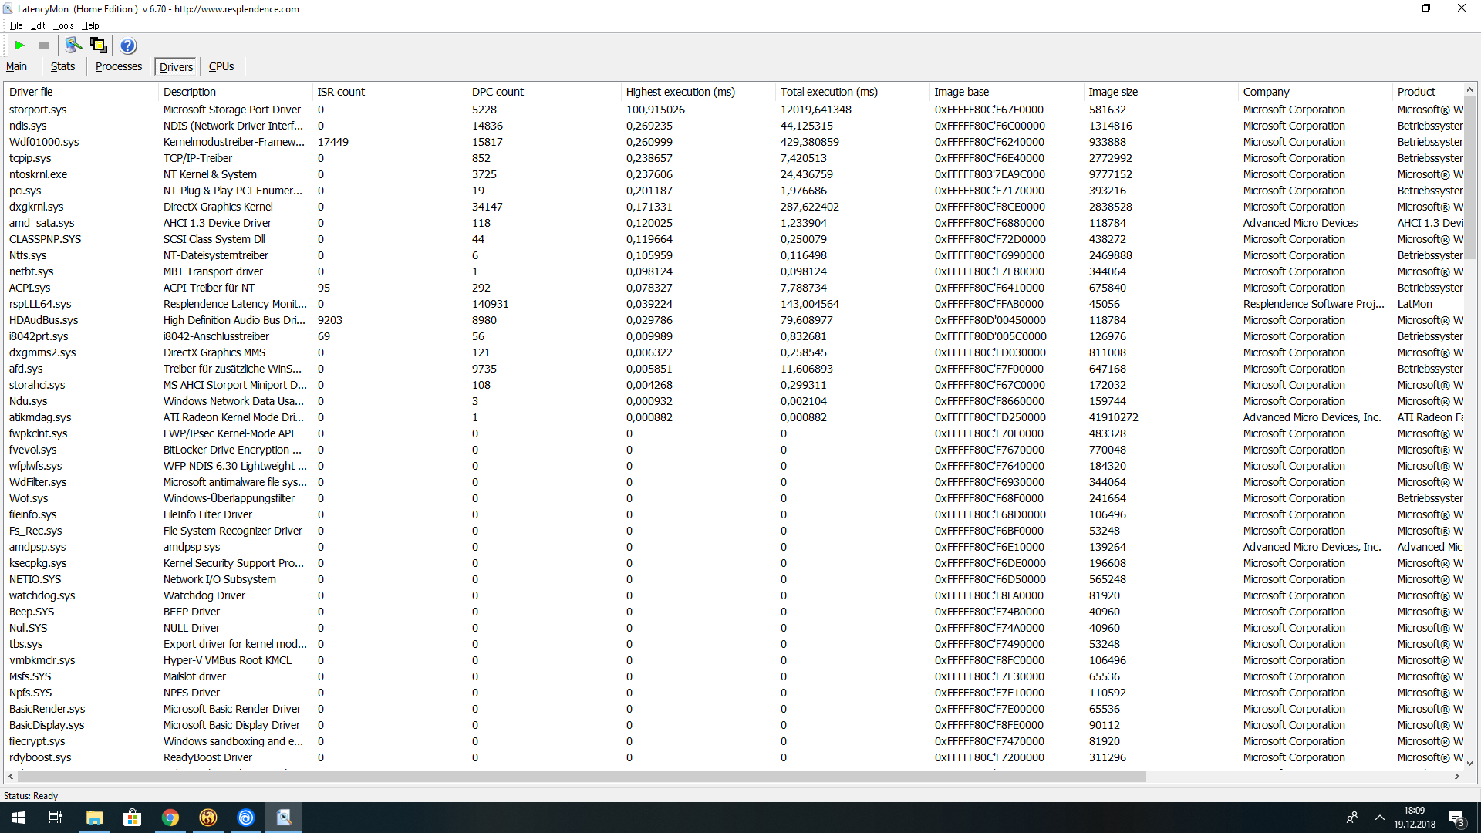Open the Tools menu
Viewport: 1481px width, 833px height.
click(x=63, y=25)
